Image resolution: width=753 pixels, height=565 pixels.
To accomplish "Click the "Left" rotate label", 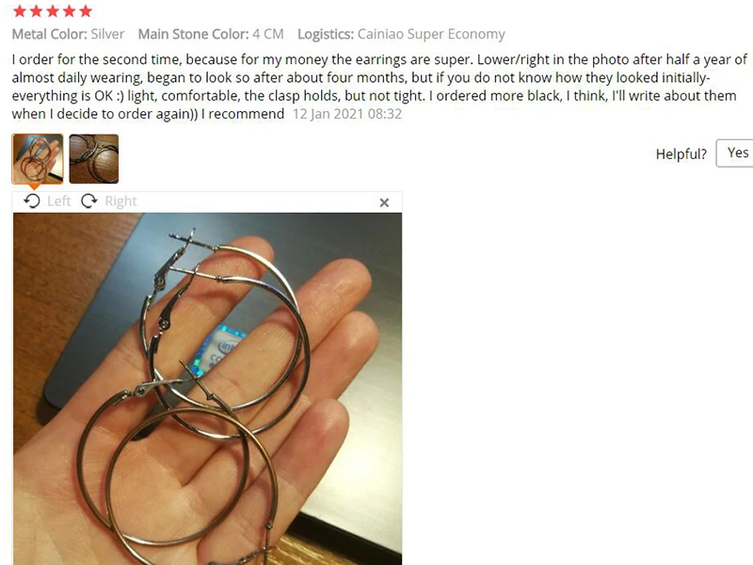I will [59, 201].
